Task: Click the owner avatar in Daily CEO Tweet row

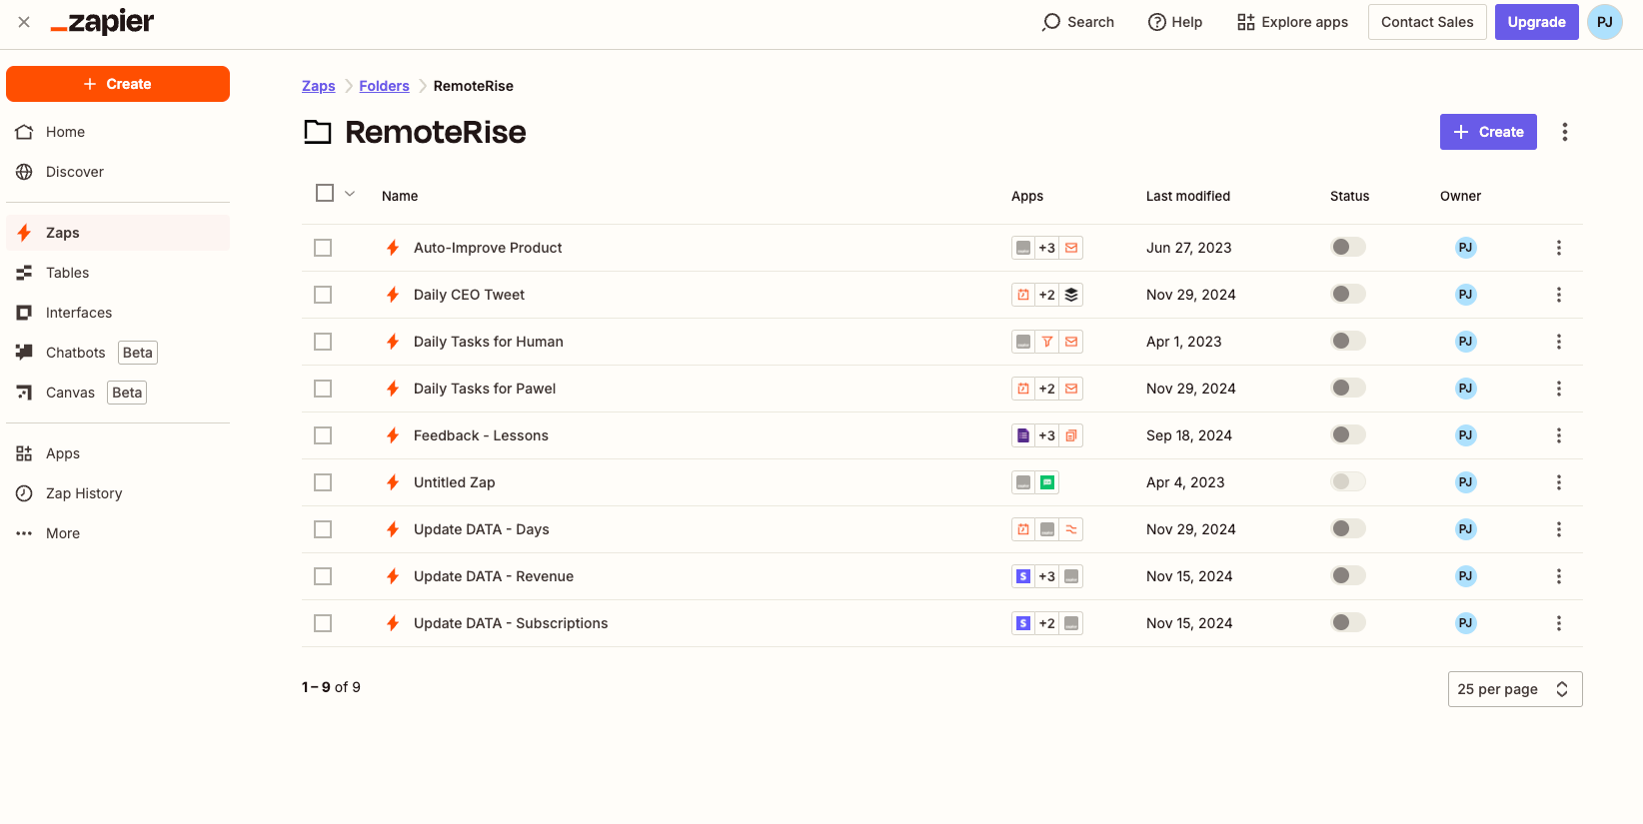Action: [x=1465, y=295]
